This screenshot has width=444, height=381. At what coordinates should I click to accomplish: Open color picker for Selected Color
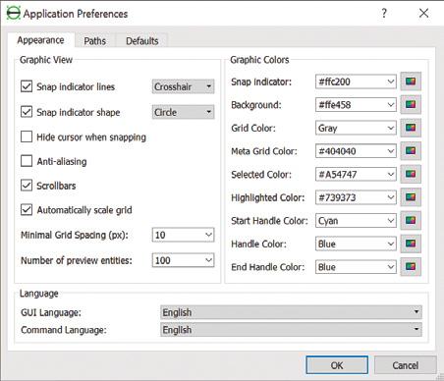point(411,174)
